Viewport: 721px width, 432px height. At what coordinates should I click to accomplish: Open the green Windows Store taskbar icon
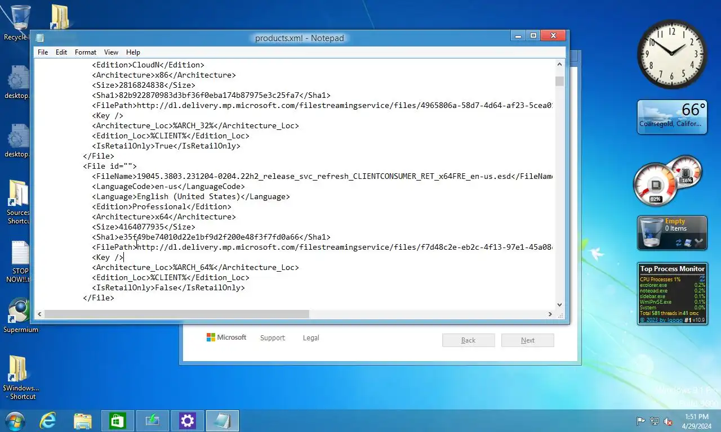[118, 421]
